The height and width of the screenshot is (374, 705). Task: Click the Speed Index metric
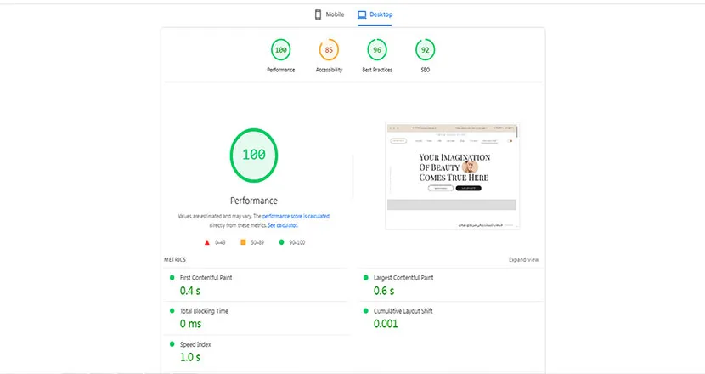pyautogui.click(x=195, y=344)
